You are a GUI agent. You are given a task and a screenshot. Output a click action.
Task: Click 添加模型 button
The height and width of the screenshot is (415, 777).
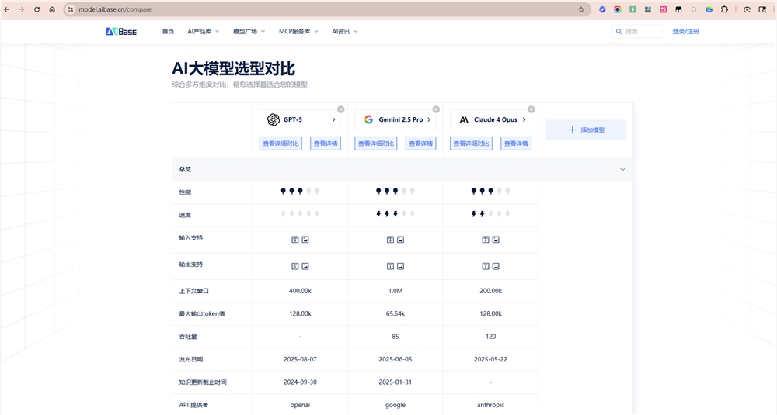(586, 130)
